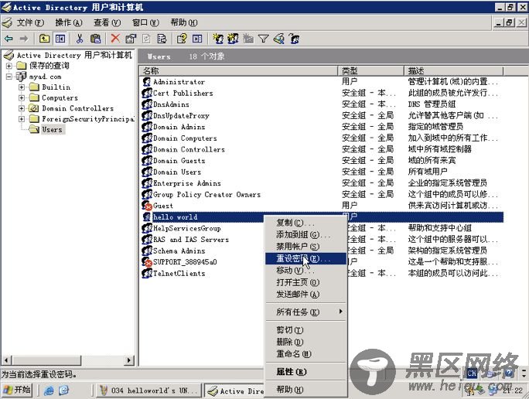Choose 发送邮件(A) in context menu
This screenshot has width=529, height=399.
305,295
